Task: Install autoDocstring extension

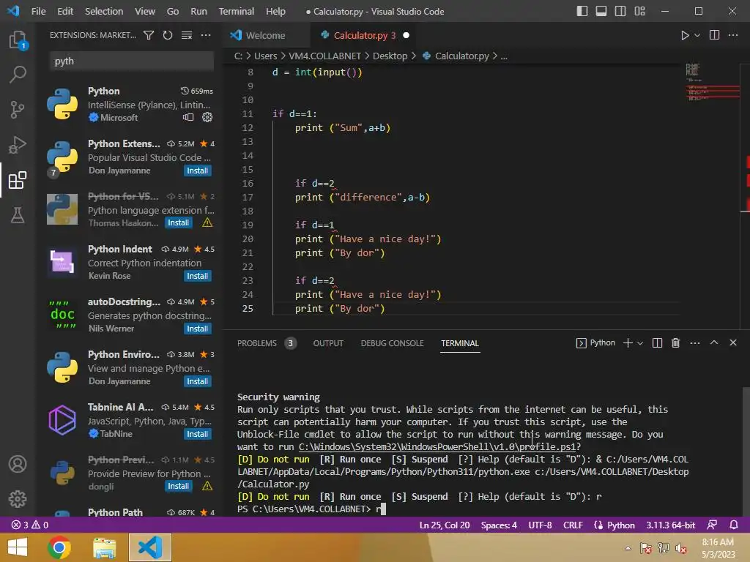Action: (197, 329)
